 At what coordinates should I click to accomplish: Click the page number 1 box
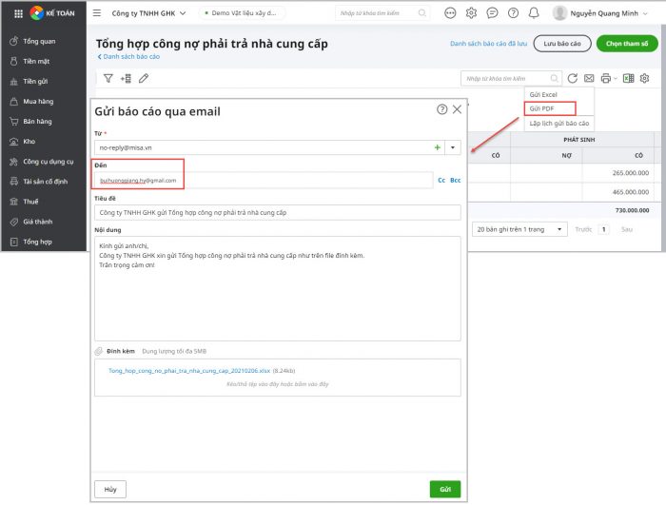pyautogui.click(x=603, y=229)
